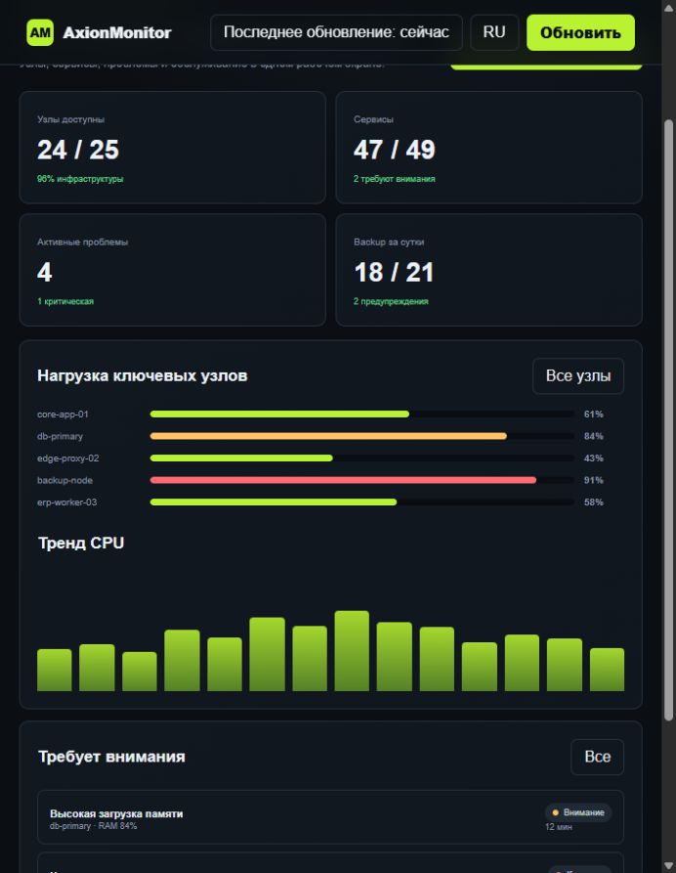Select the db-primary node label

(x=60, y=436)
